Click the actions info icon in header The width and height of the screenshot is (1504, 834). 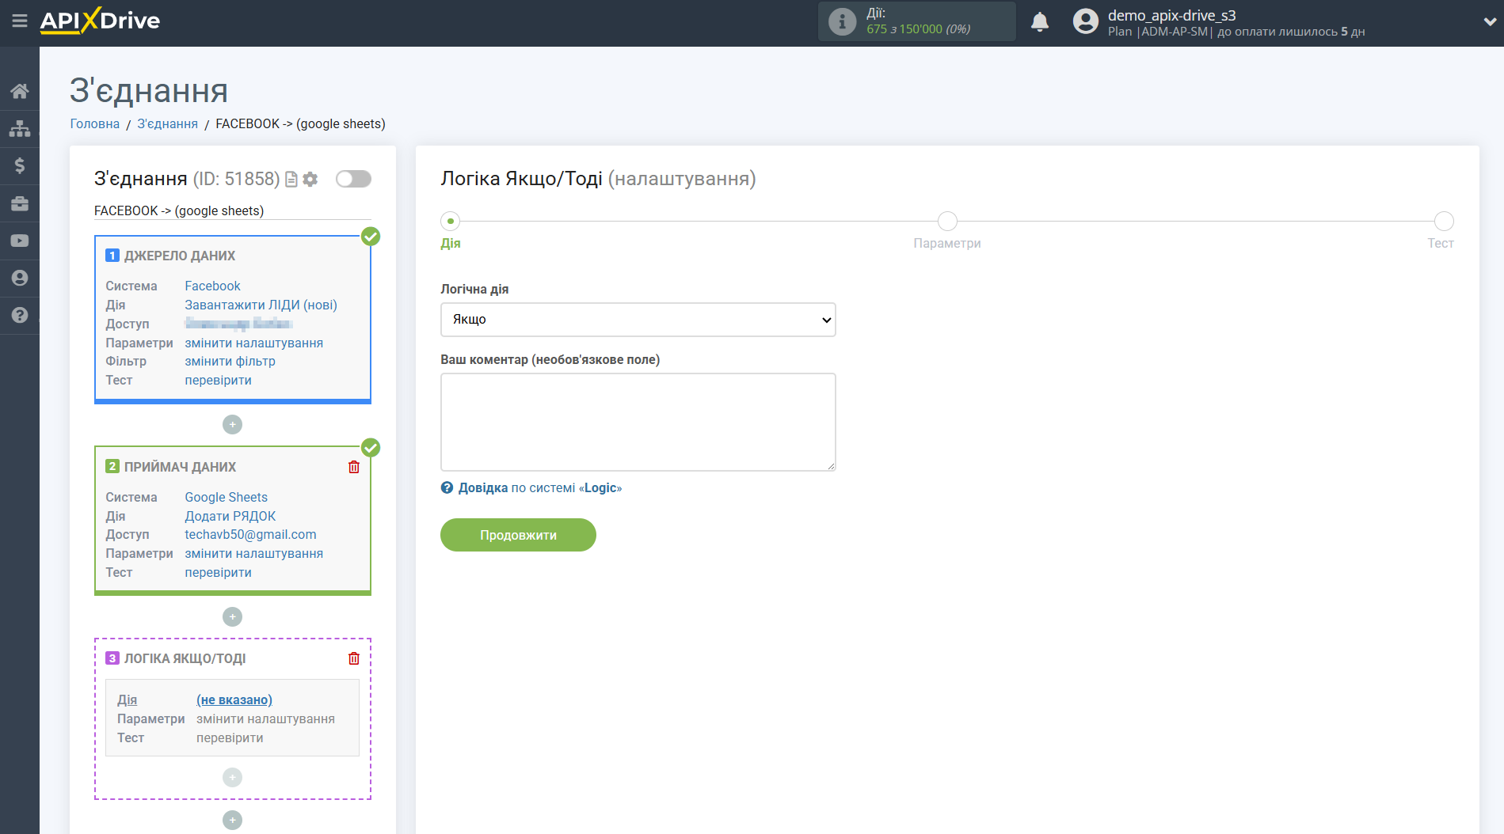coord(842,21)
